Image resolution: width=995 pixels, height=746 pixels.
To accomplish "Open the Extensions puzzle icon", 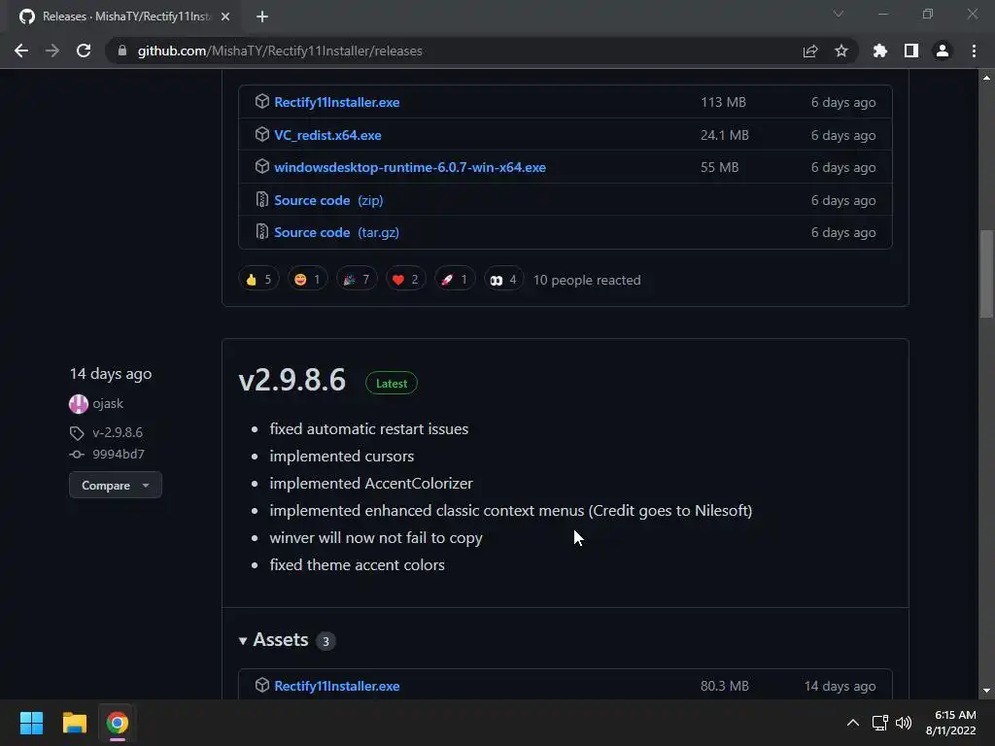I will pyautogui.click(x=880, y=51).
